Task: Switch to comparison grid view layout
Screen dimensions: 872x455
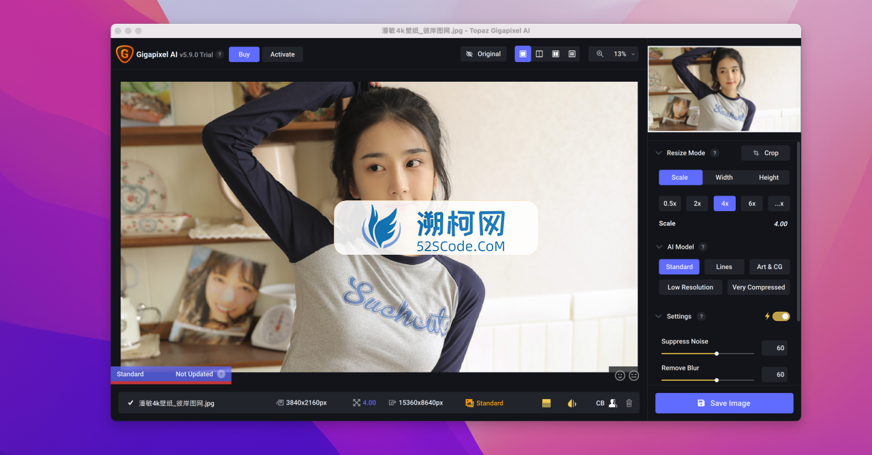Action: tap(572, 54)
